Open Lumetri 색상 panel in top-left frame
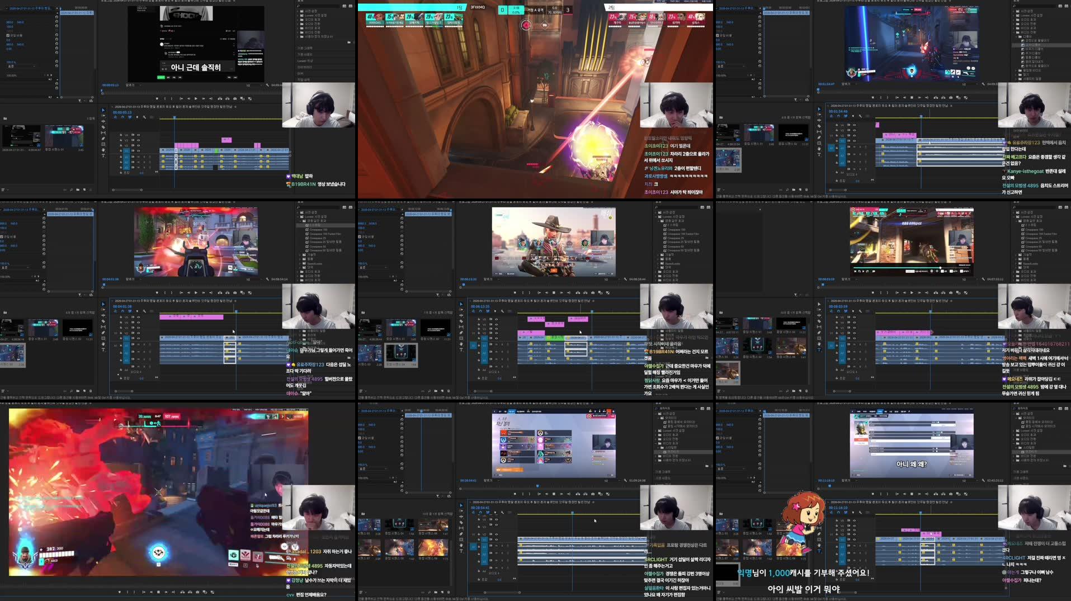Screen dimensions: 1071x601 (x=305, y=61)
